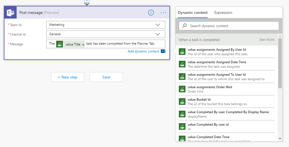Open the three-dots menu on Post message card
The width and height of the screenshot is (289, 147).
(163, 12)
